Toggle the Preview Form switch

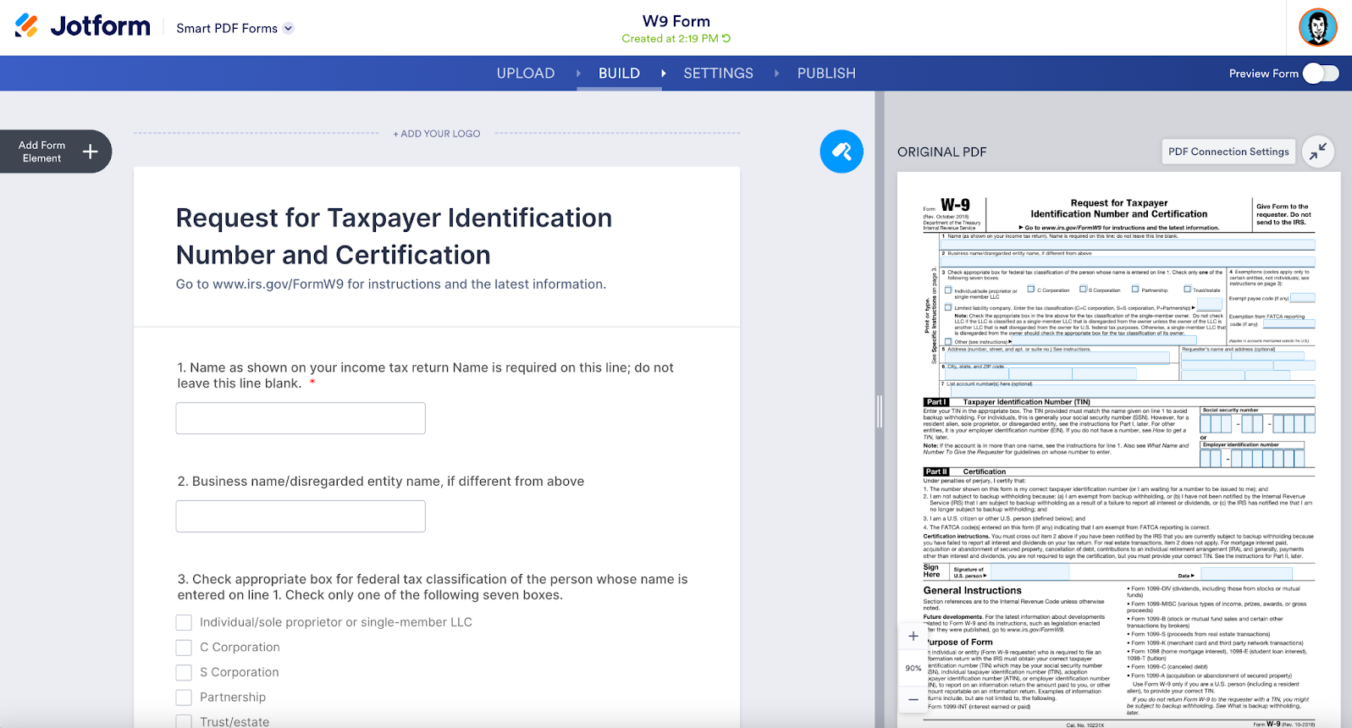pos(1321,74)
